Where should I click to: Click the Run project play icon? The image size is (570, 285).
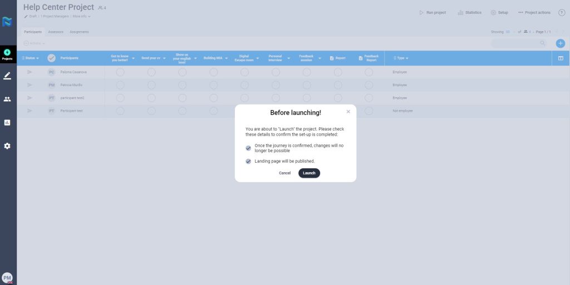[422, 13]
